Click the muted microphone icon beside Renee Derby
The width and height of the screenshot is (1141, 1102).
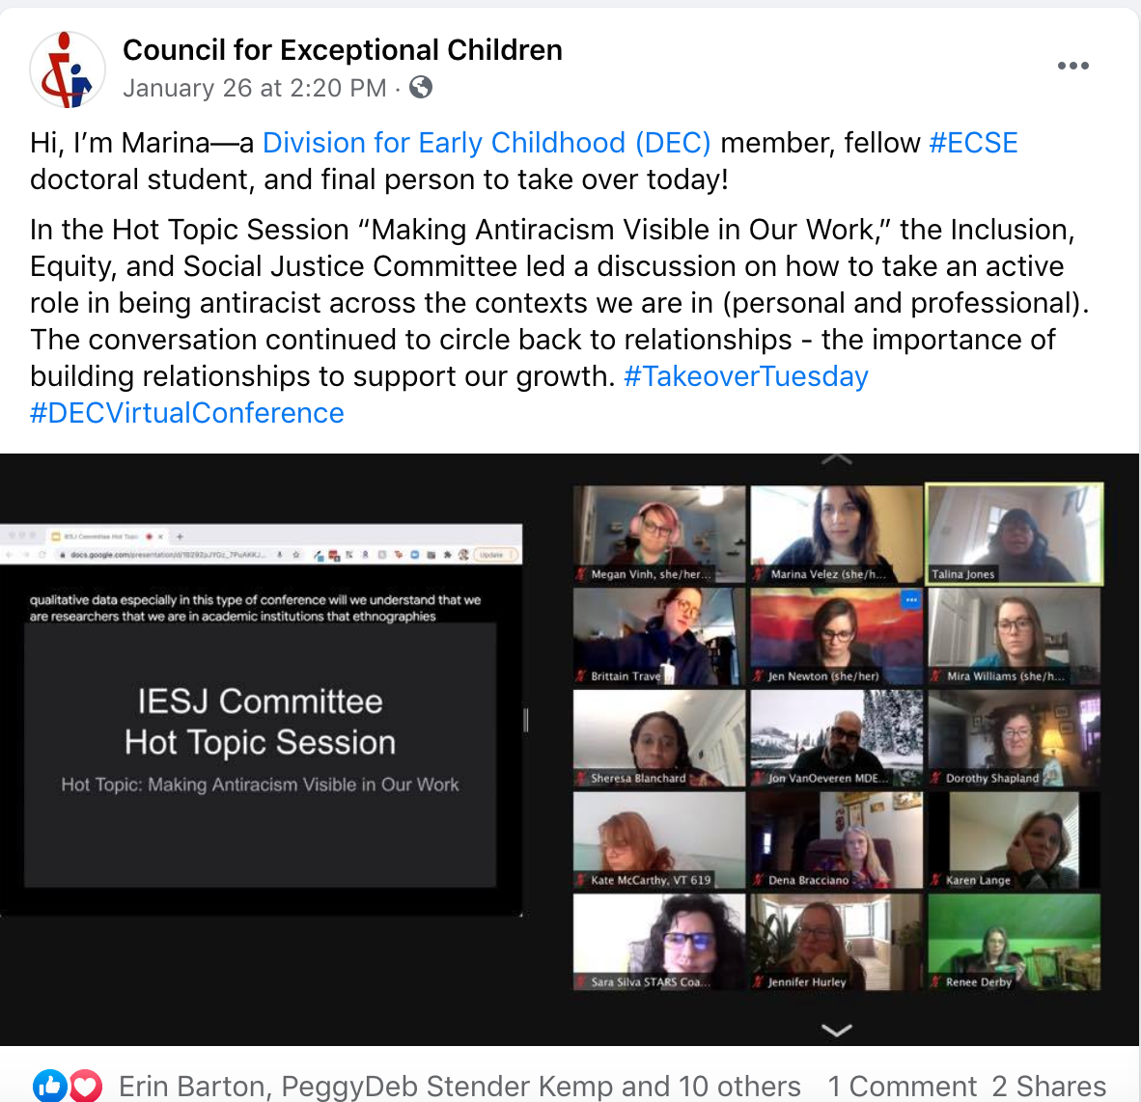tap(936, 982)
